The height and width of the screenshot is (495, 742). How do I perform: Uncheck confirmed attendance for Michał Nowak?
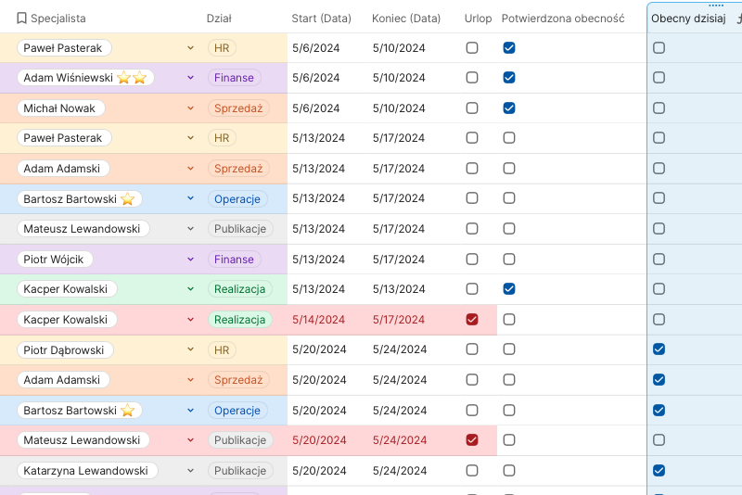[509, 108]
